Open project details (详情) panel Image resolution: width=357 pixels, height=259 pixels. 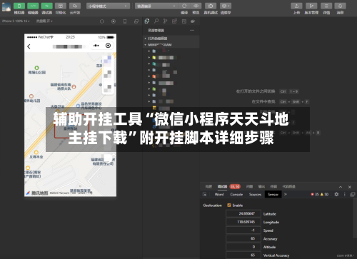tap(326, 6)
